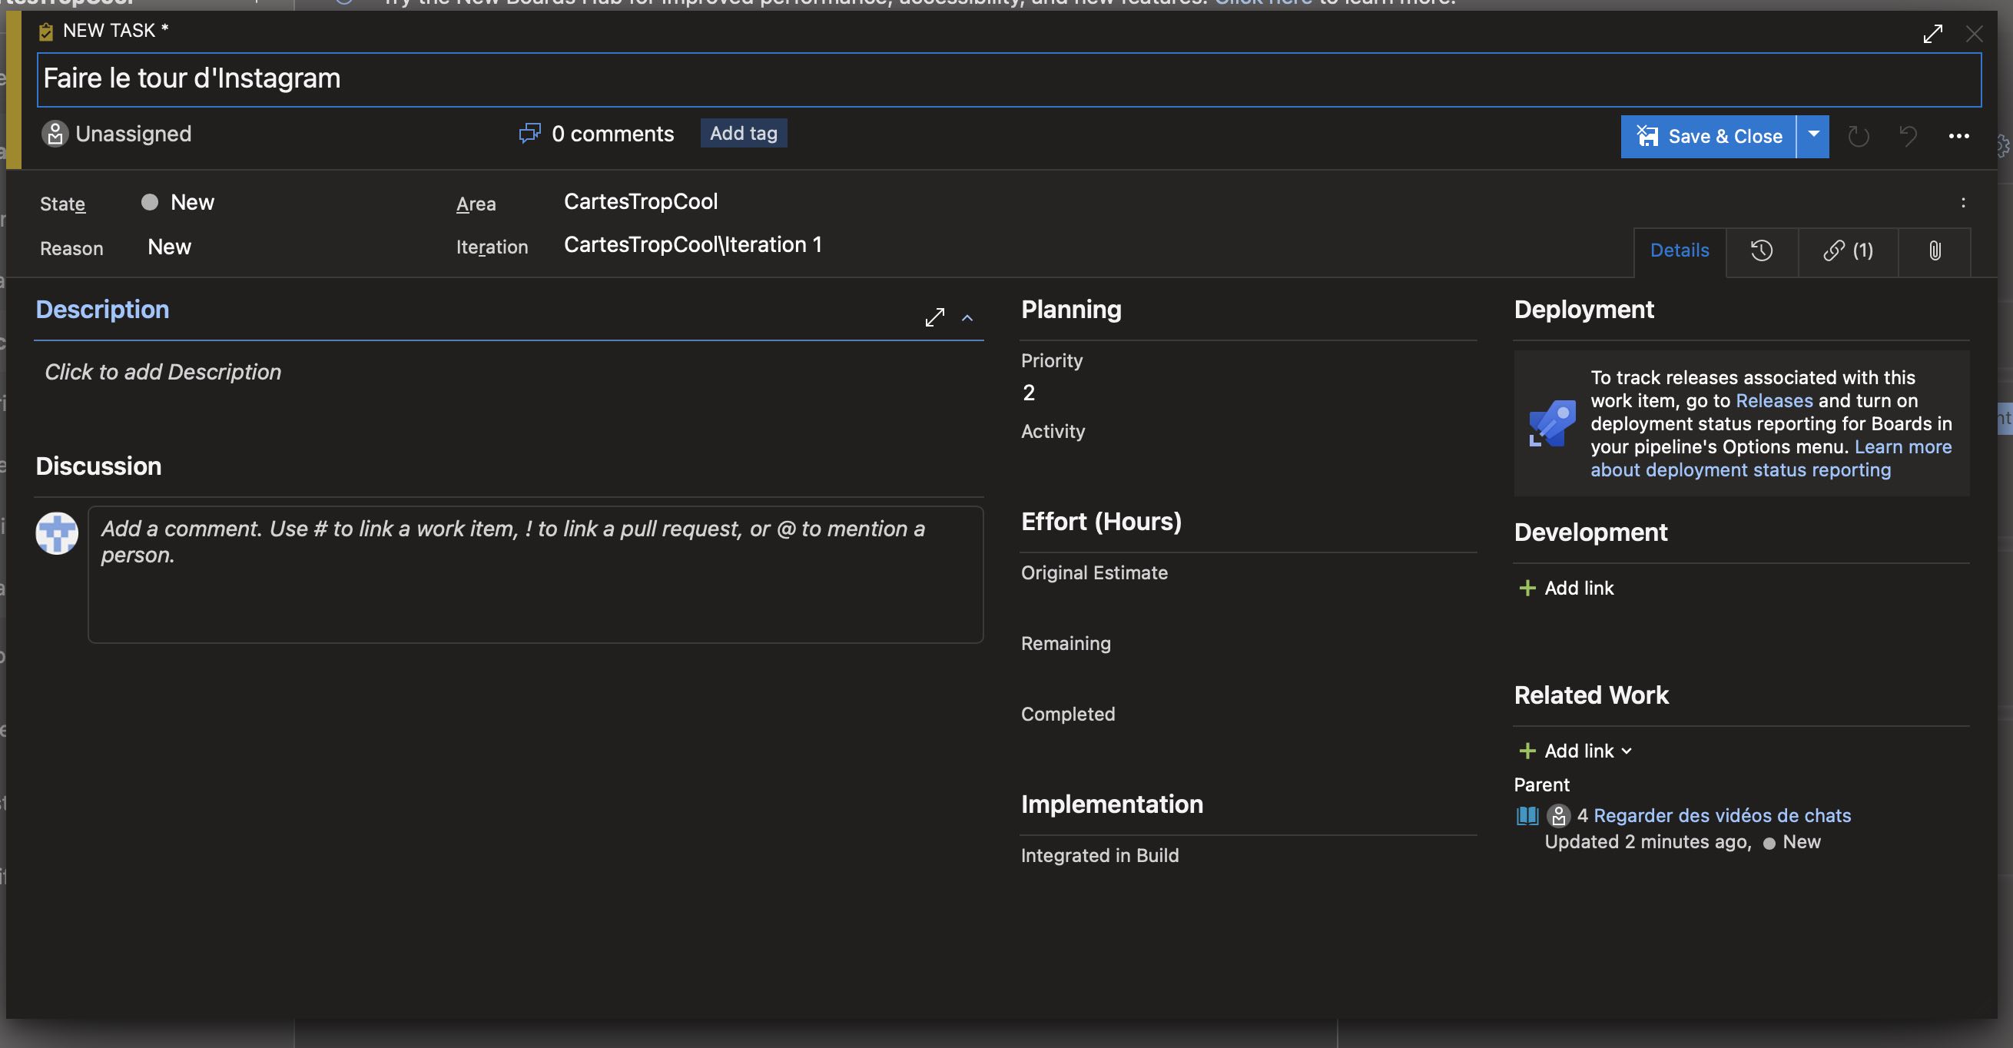The width and height of the screenshot is (2013, 1048).
Task: Refresh the work item
Action: (x=1859, y=136)
